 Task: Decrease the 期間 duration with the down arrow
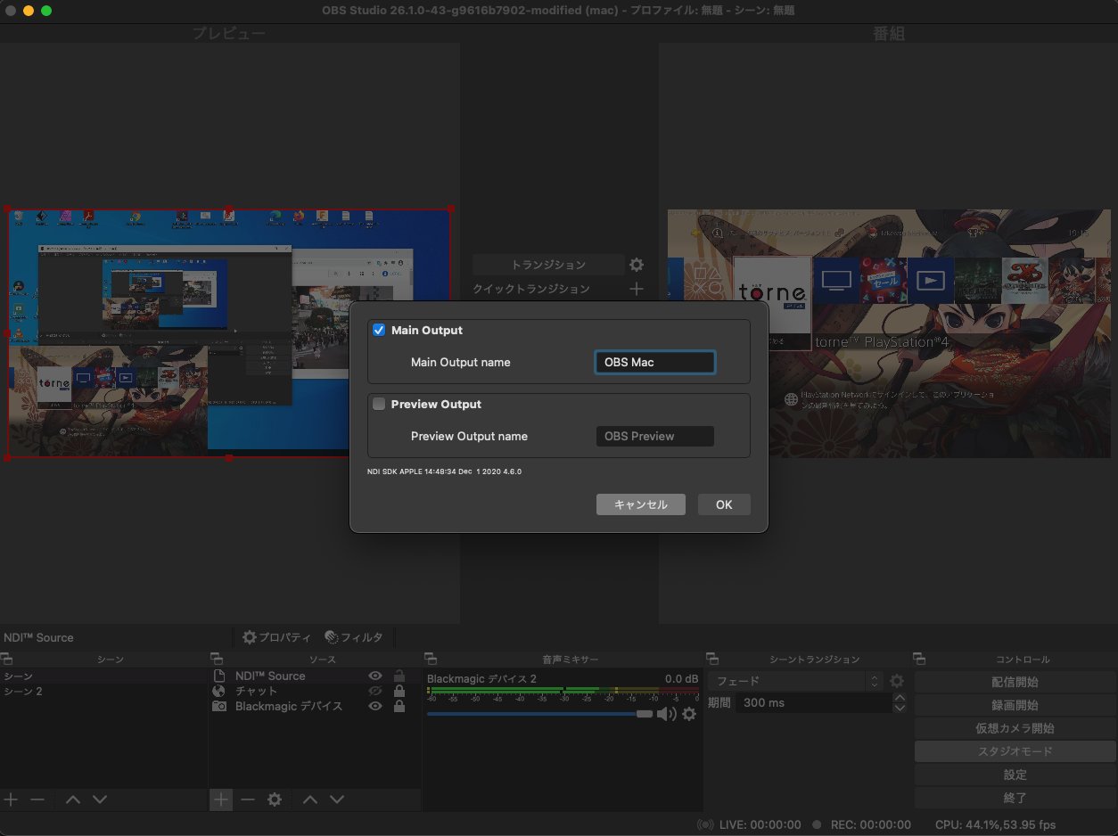point(900,708)
